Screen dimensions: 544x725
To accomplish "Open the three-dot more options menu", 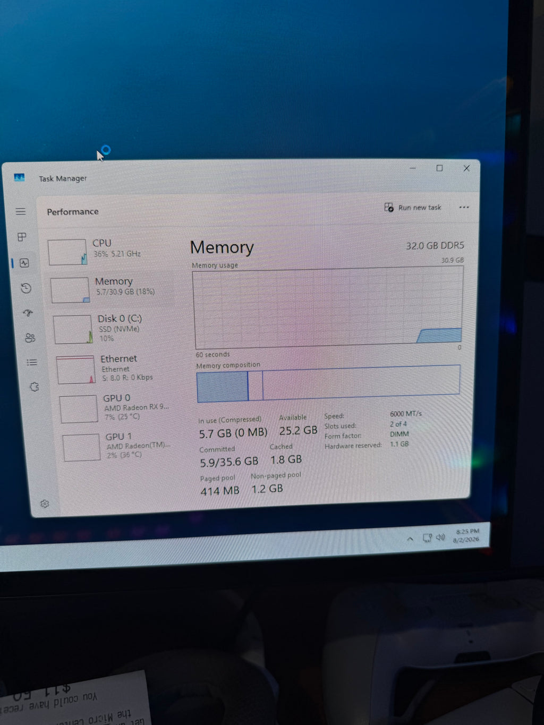I will click(464, 207).
